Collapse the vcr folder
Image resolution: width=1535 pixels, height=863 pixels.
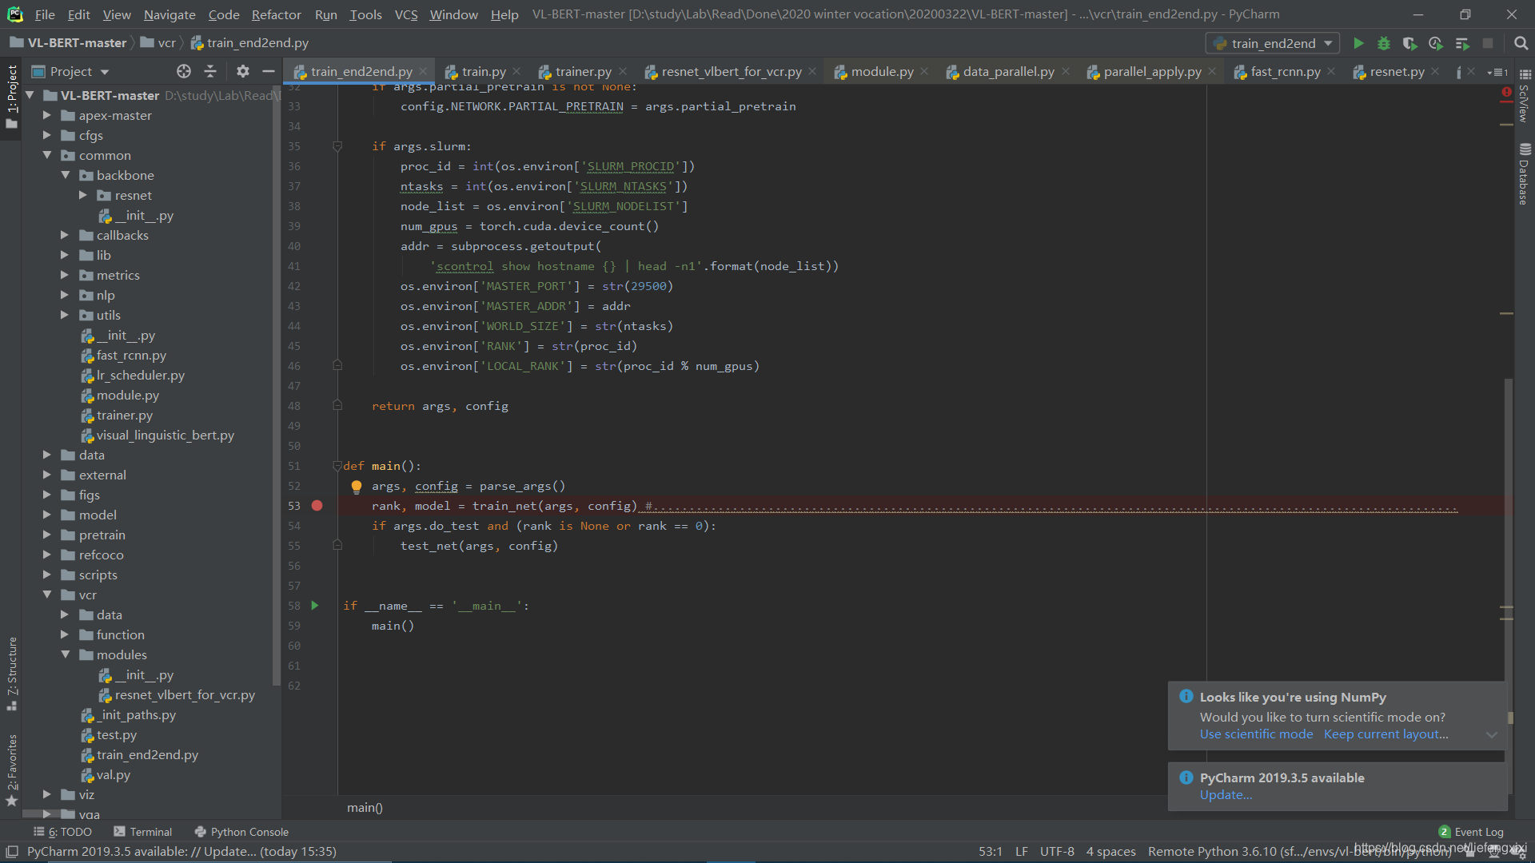(x=47, y=595)
